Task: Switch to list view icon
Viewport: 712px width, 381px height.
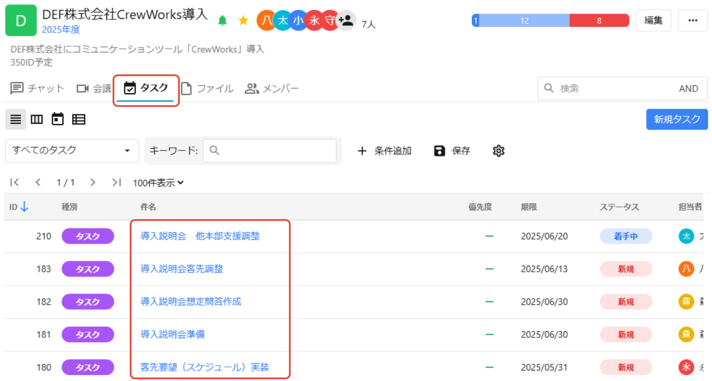Action: point(16,119)
